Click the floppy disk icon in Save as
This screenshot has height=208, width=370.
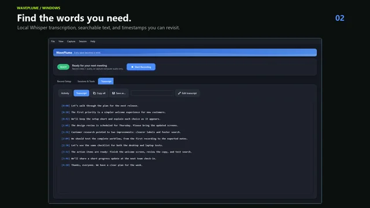coord(113,93)
